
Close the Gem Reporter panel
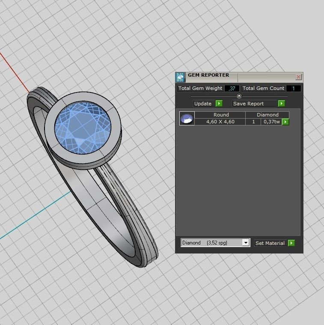[x=298, y=77]
